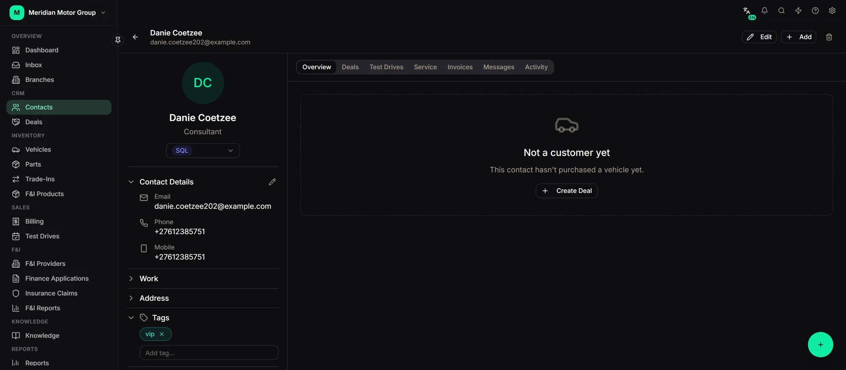The height and width of the screenshot is (370, 846).
Task: Open Inbox in the sidebar
Action: 59,65
